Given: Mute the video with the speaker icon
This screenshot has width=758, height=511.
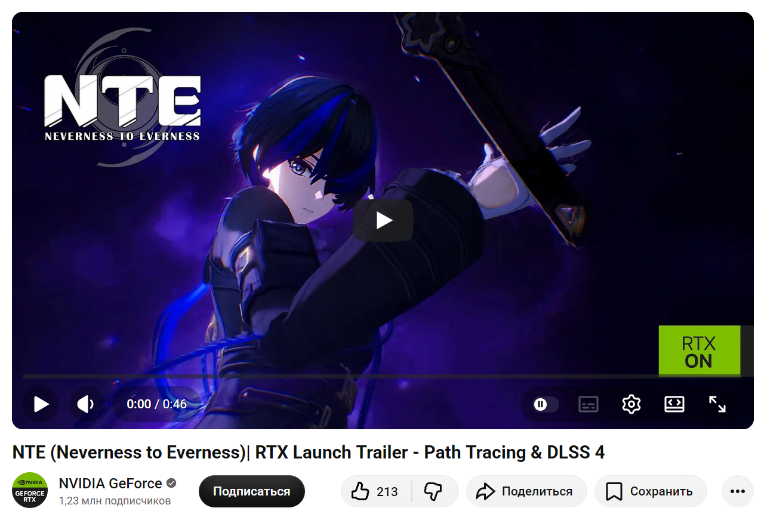Looking at the screenshot, I should pyautogui.click(x=86, y=404).
